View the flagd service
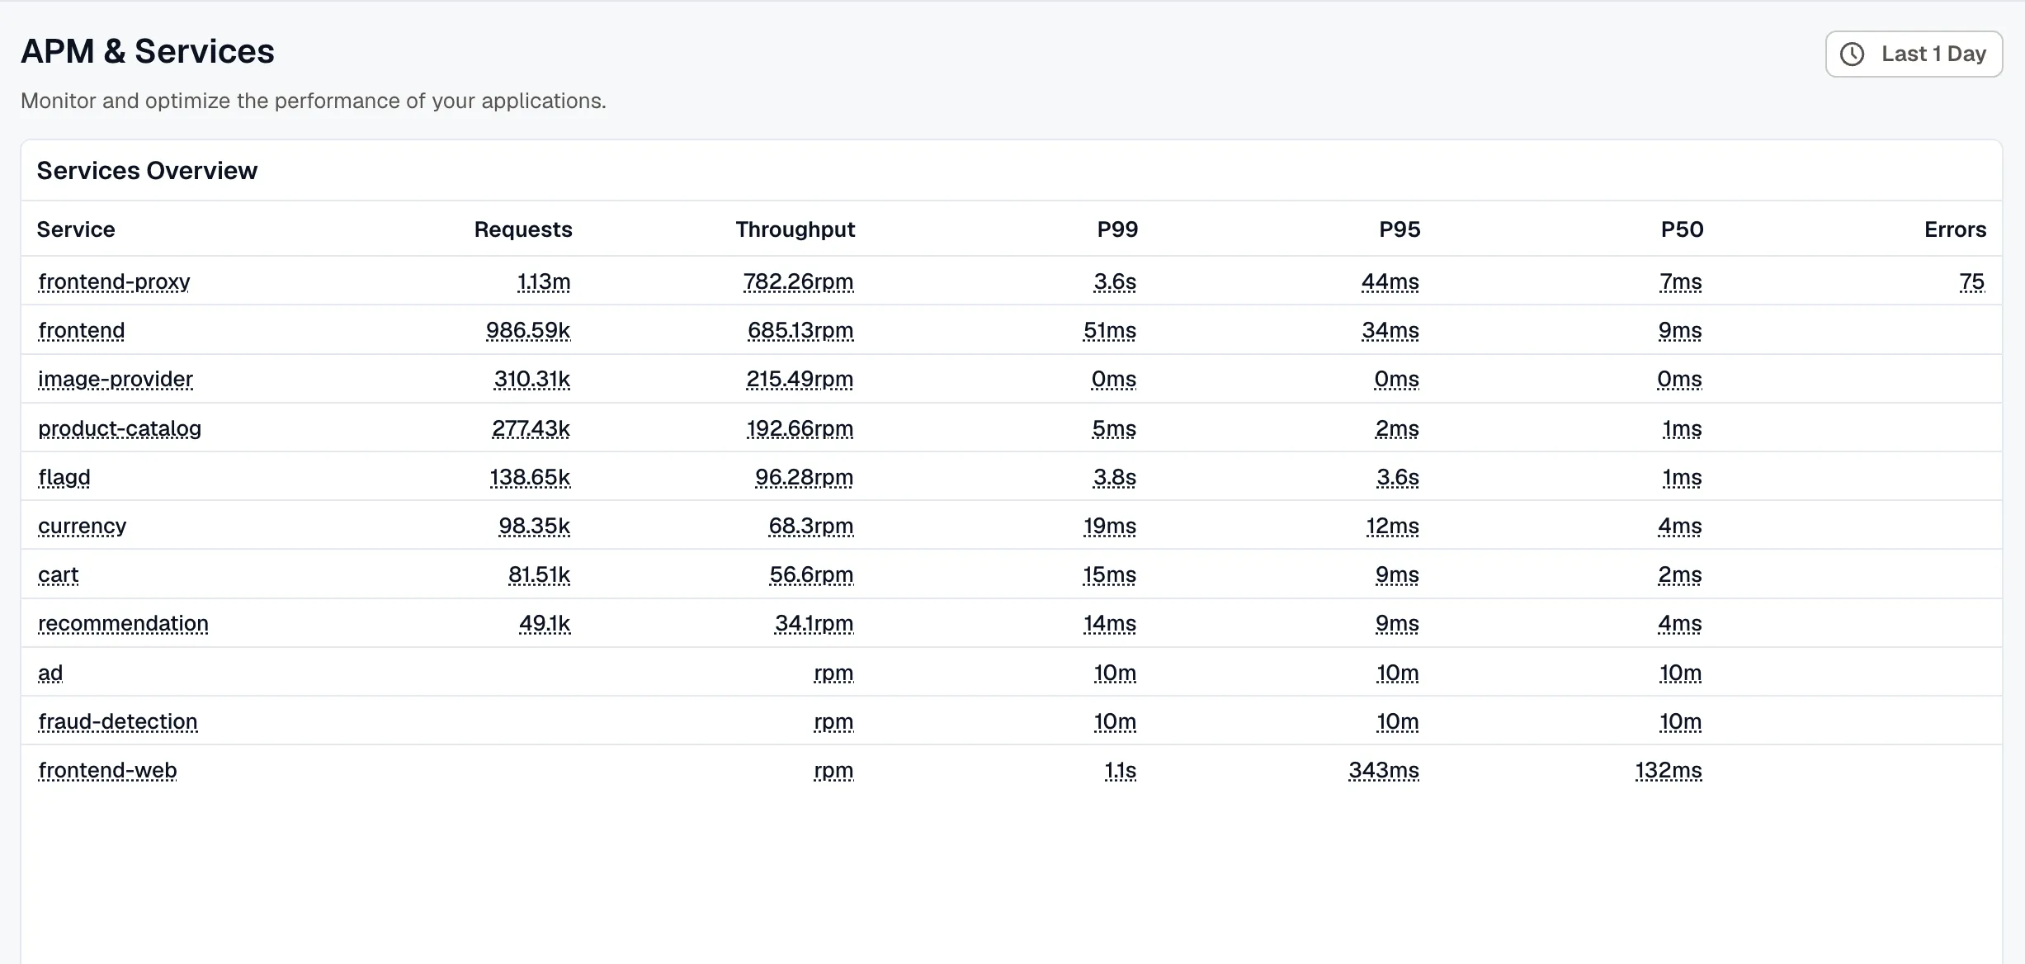Viewport: 2025px width, 964px height. (x=64, y=477)
